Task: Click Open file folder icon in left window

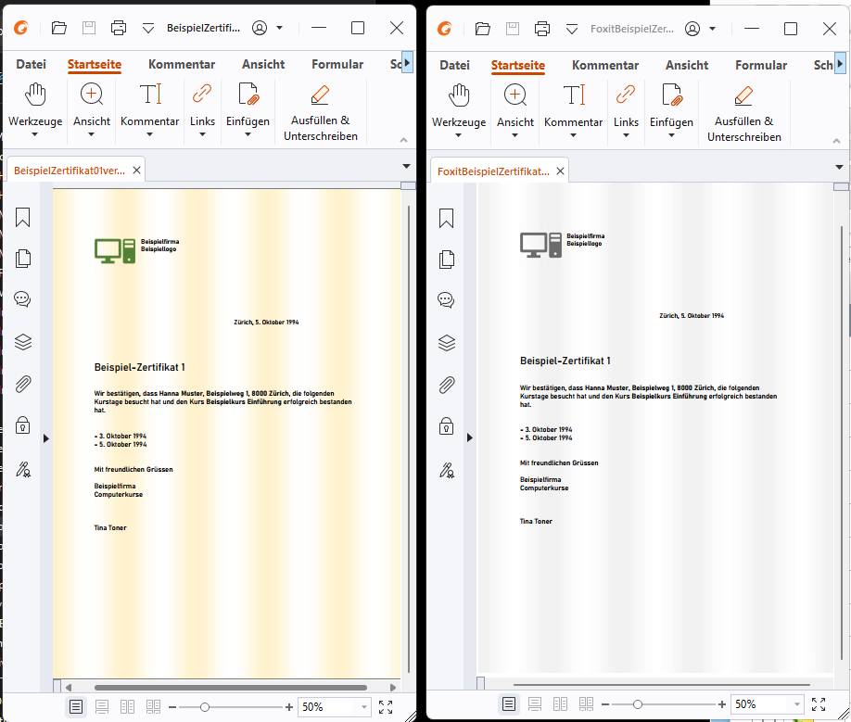Action: (x=59, y=28)
